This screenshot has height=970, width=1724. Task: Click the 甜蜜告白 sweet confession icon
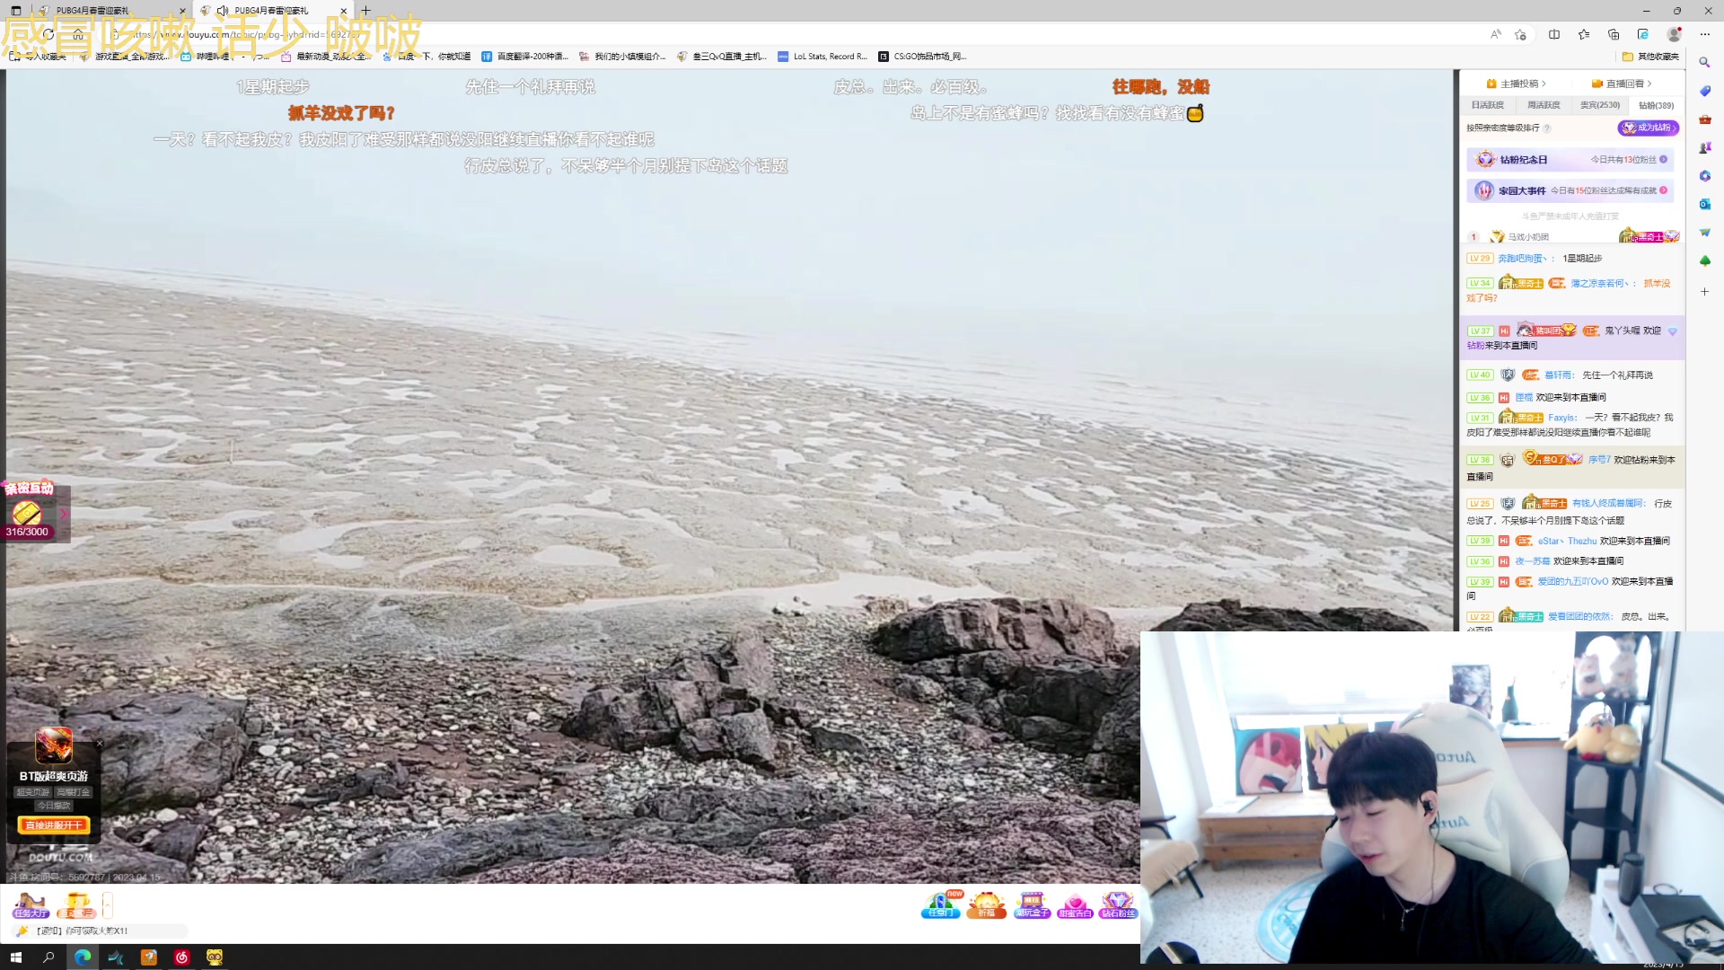[1075, 904]
